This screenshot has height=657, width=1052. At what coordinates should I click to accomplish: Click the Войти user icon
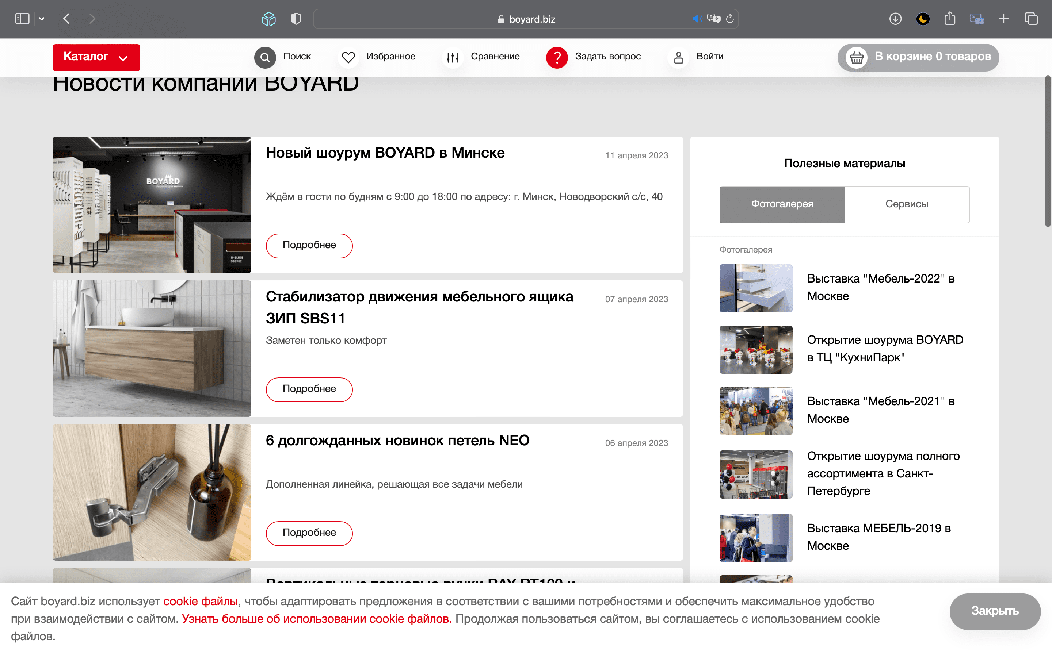[678, 57]
